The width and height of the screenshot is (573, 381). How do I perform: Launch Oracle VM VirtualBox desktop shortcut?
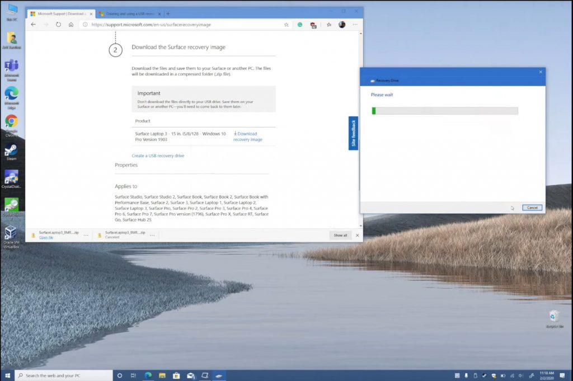coord(11,232)
